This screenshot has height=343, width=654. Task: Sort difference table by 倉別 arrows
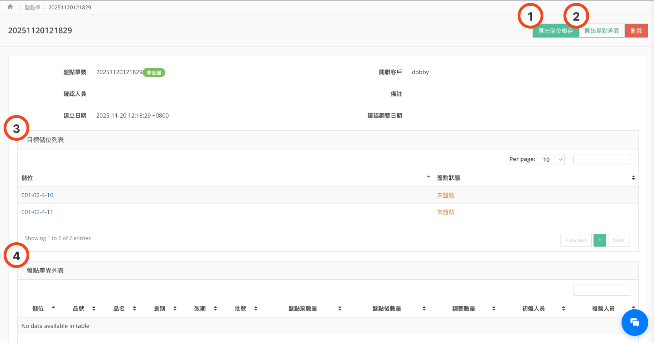pos(175,309)
